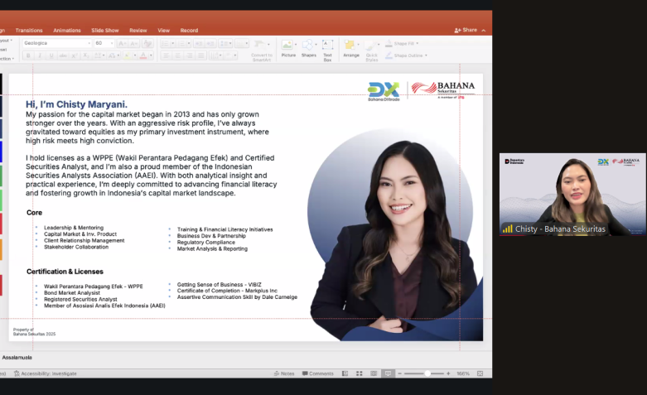Insert Picture from ribbon
This screenshot has height=395, width=647.
coord(288,49)
